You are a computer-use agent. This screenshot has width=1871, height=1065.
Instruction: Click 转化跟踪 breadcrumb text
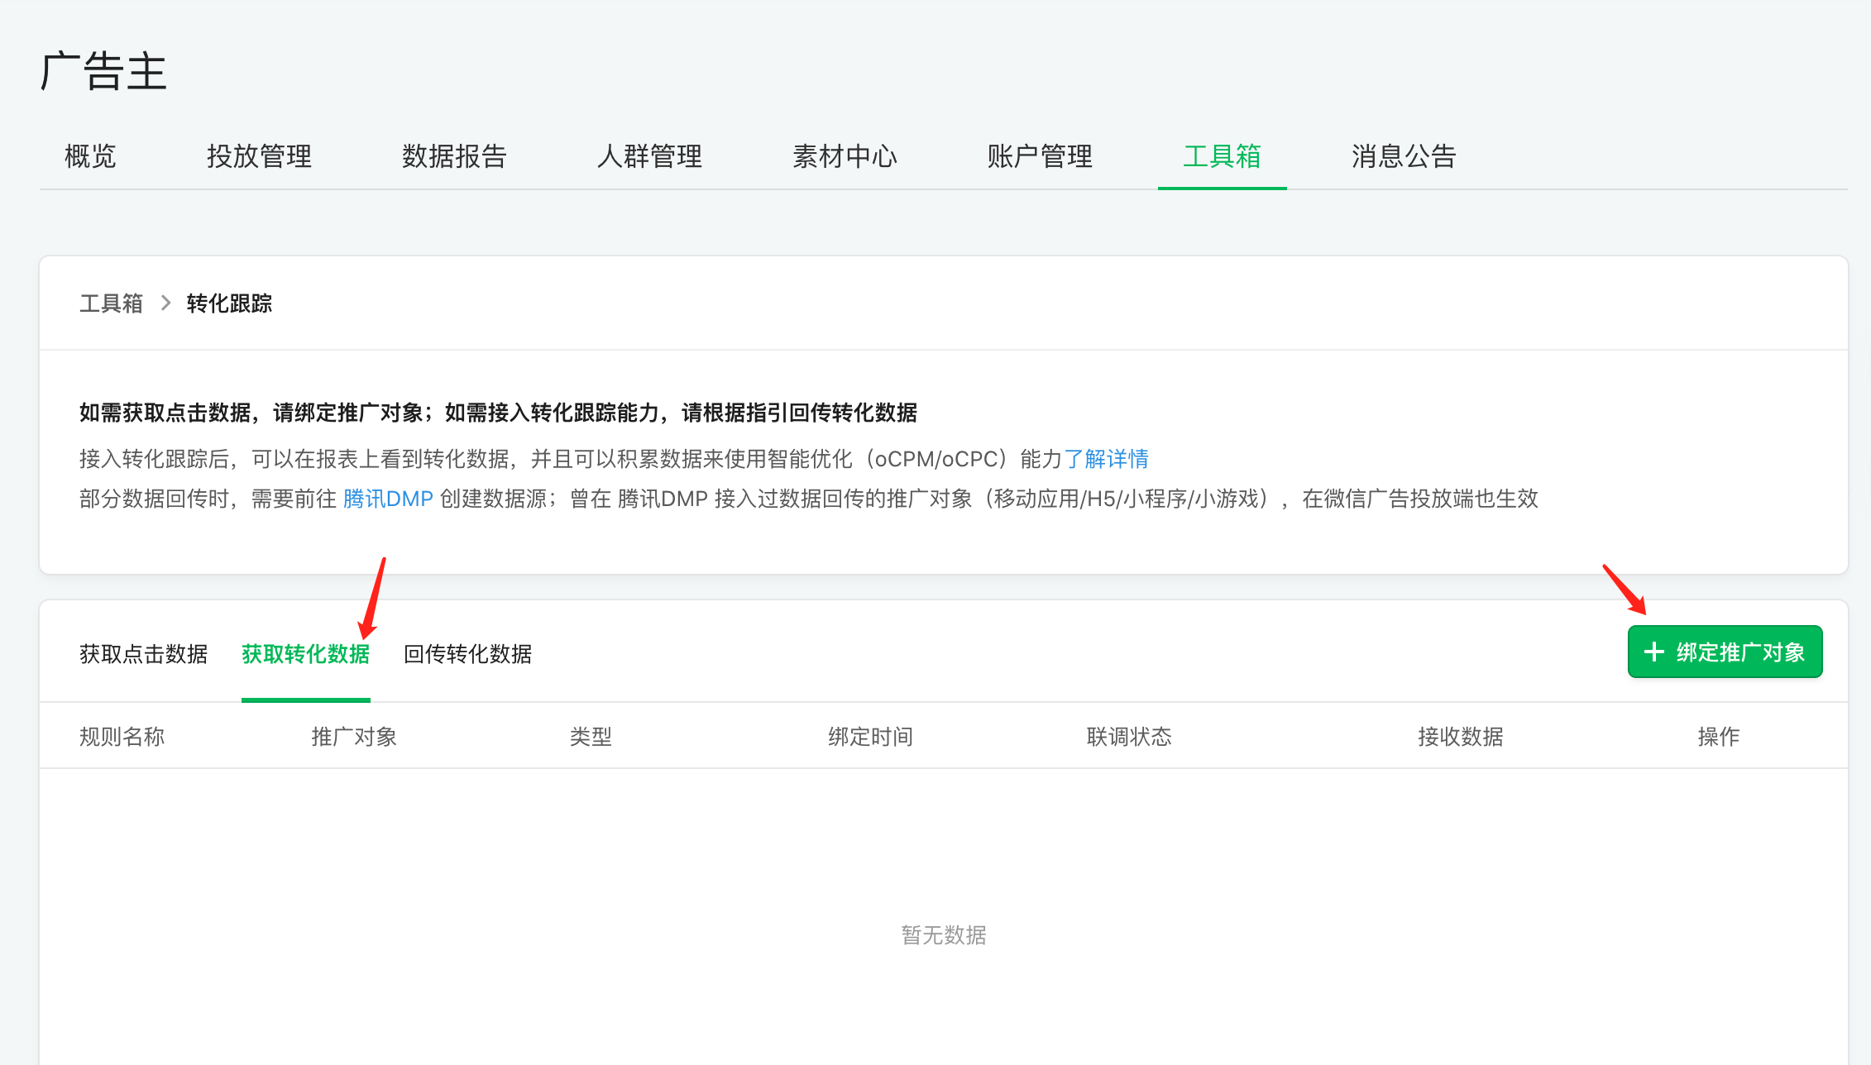[x=229, y=303]
